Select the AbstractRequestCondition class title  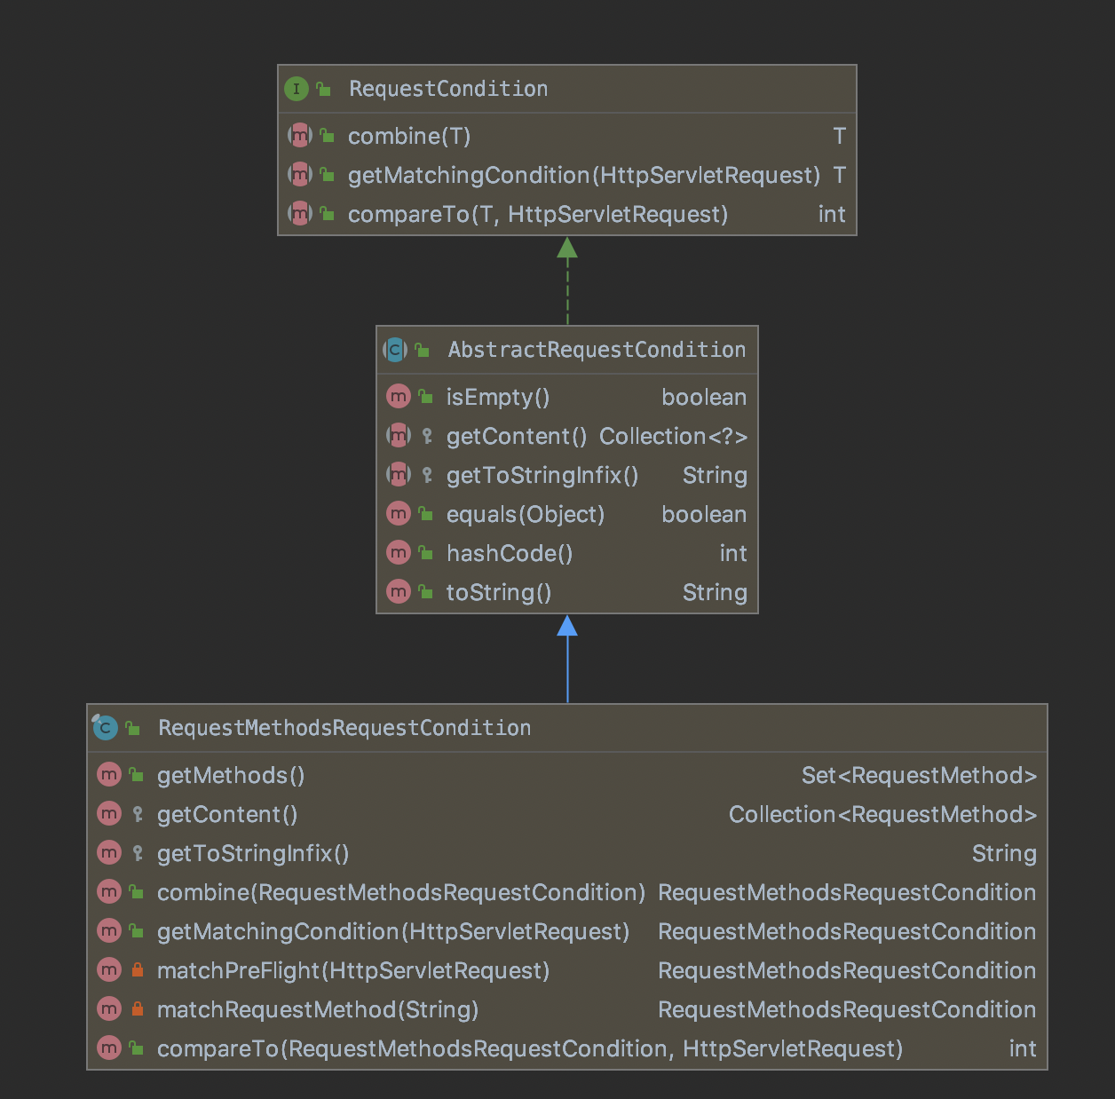point(596,350)
